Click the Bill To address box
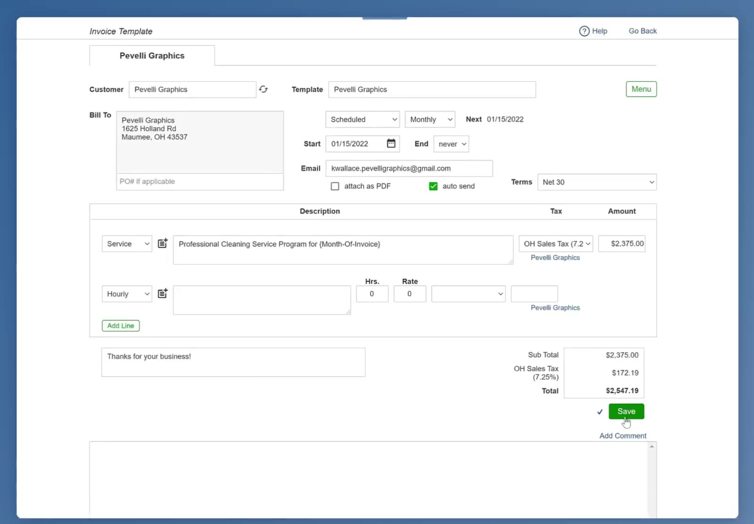Viewport: 754px width, 524px height. pos(200,142)
